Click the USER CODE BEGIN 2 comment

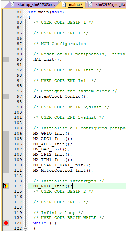[x=63, y=192]
